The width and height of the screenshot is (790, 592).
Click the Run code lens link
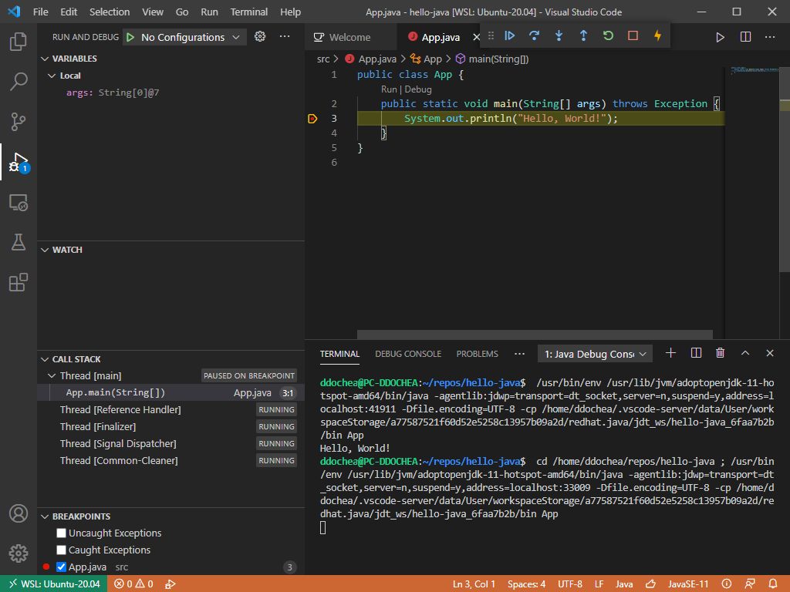point(389,89)
